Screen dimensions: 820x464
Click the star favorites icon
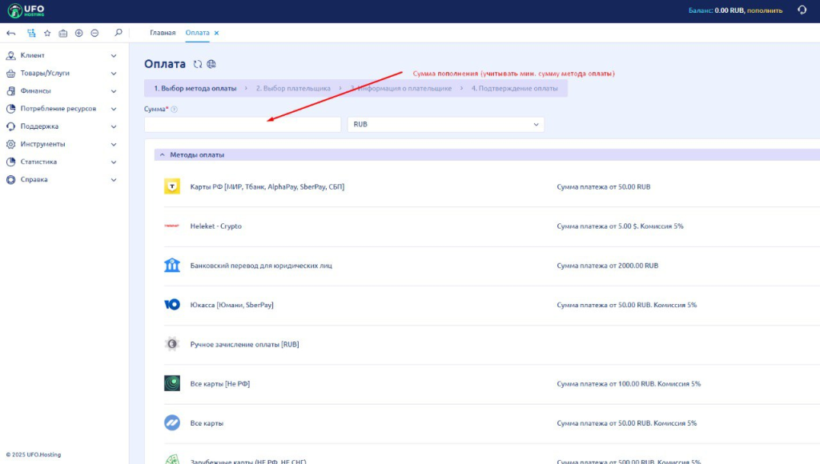click(47, 33)
